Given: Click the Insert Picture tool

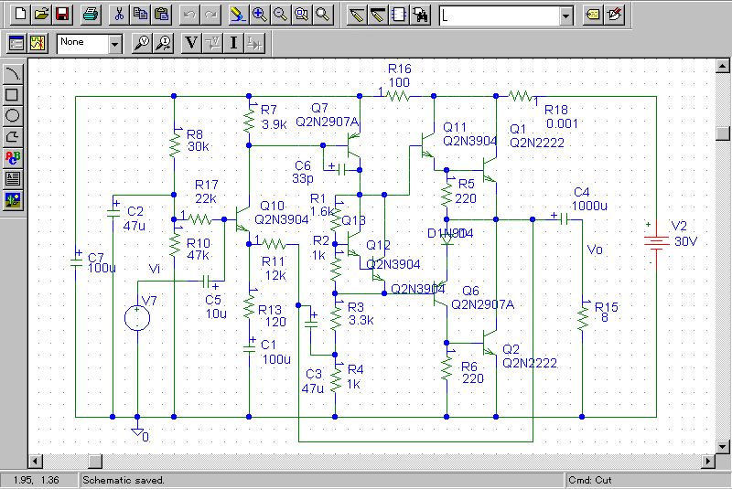Looking at the screenshot, I should tap(13, 199).
